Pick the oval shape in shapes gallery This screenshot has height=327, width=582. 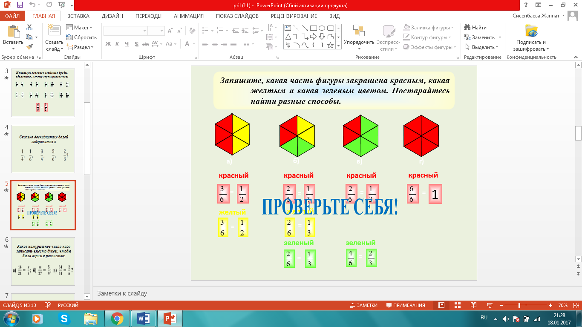[x=322, y=28]
